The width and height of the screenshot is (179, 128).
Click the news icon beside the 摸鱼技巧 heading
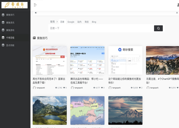coord(34,38)
